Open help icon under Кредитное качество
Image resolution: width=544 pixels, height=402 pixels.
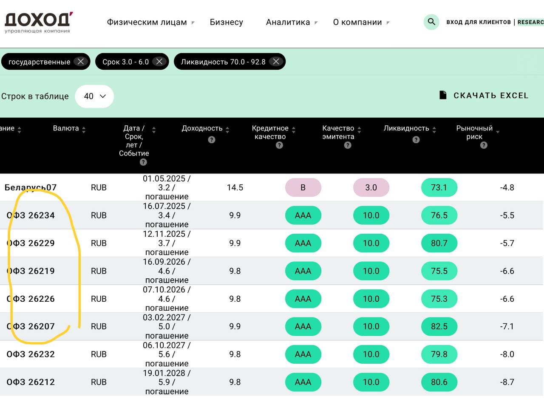pyautogui.click(x=279, y=145)
